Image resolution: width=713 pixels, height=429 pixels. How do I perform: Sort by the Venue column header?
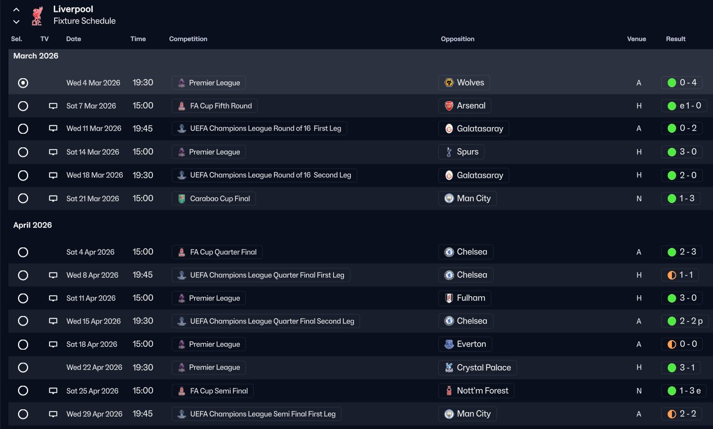pos(636,39)
